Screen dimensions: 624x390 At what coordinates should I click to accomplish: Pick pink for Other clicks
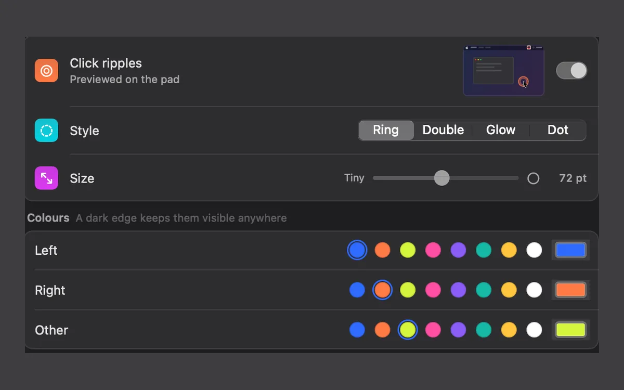(x=433, y=330)
